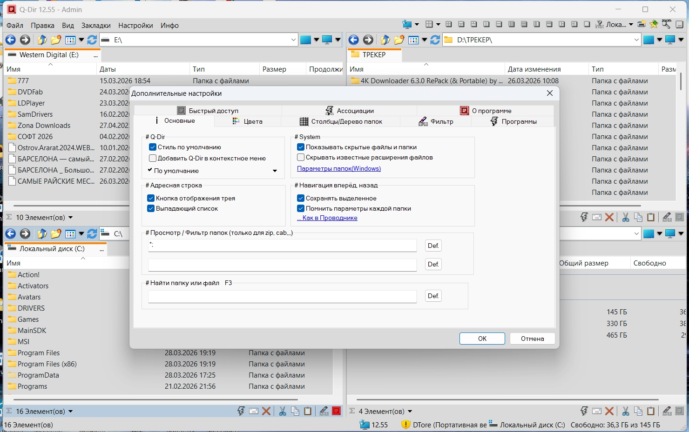Open the 4 Элемент(ов) dropdown
Image resolution: width=689 pixels, height=432 pixels.
pos(410,411)
